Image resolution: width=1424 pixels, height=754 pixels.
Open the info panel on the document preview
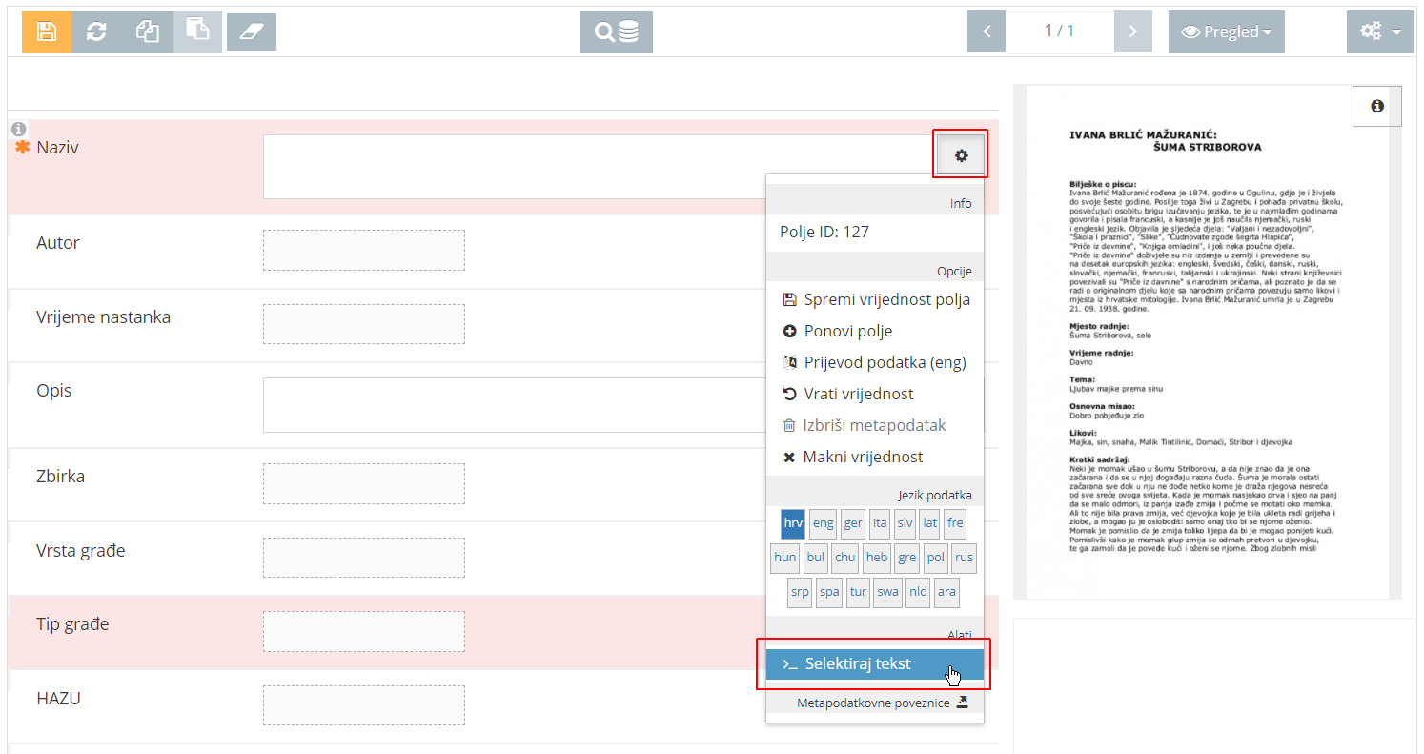tap(1376, 106)
